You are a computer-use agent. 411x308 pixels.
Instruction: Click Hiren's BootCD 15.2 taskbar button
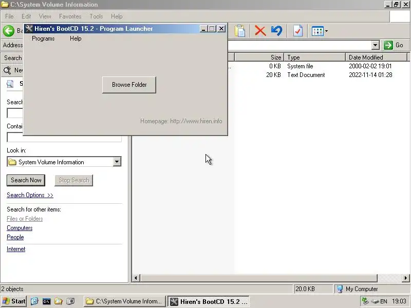click(209, 301)
